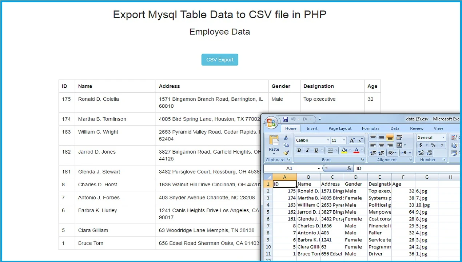
Task: Open the Calibri font name dropdown
Action: (328, 140)
